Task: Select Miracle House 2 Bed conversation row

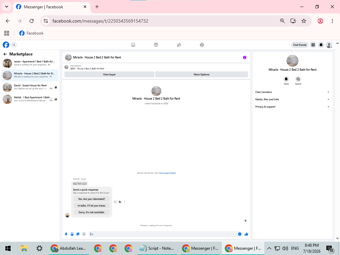Action: pos(30,75)
